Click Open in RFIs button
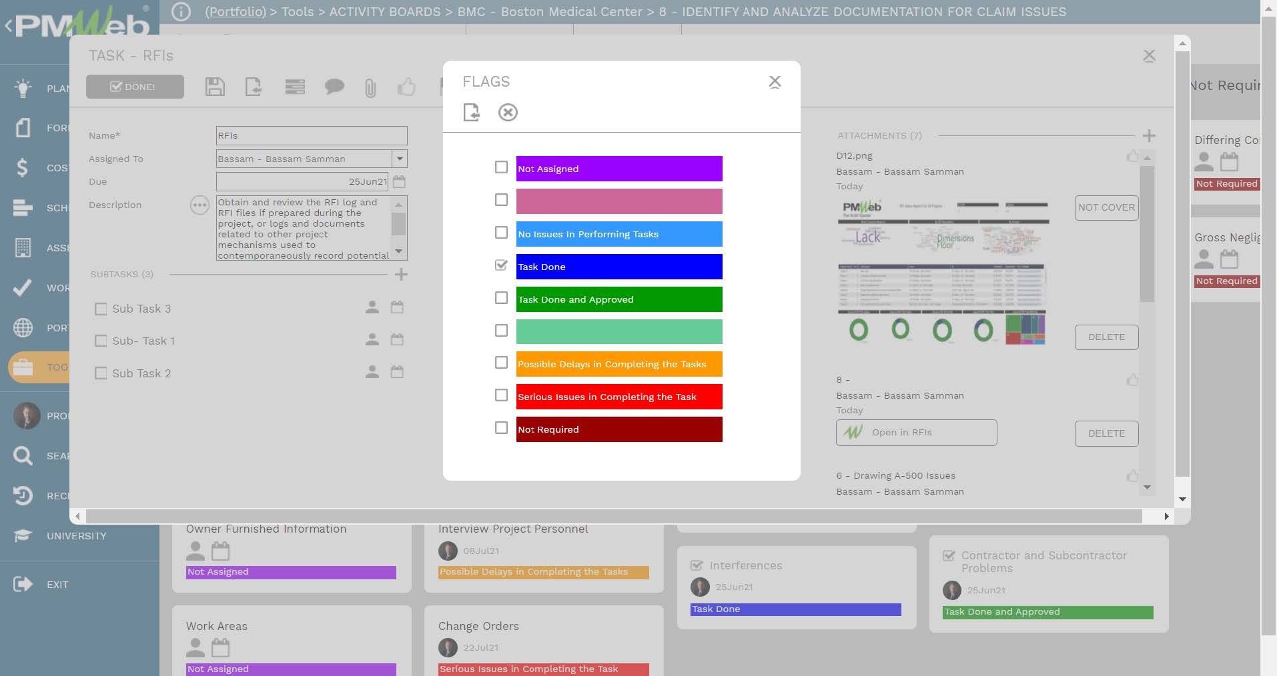1277x676 pixels. [x=917, y=432]
